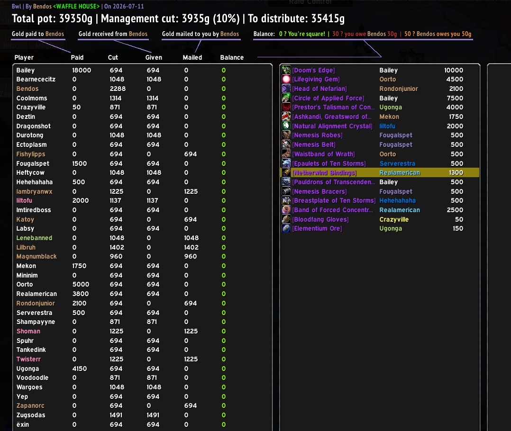The image size is (511, 431).
Task: Open the [Bloodfang Gloves] item link
Action: [x=320, y=220]
